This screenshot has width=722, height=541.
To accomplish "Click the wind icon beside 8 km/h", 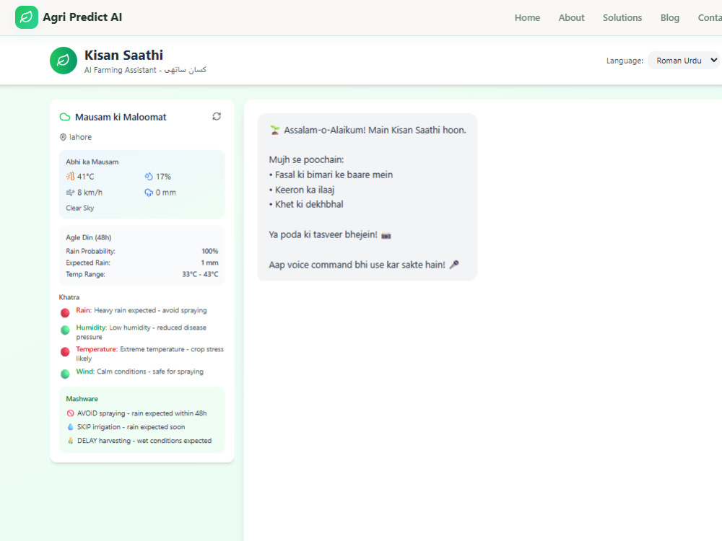I will 70,193.
